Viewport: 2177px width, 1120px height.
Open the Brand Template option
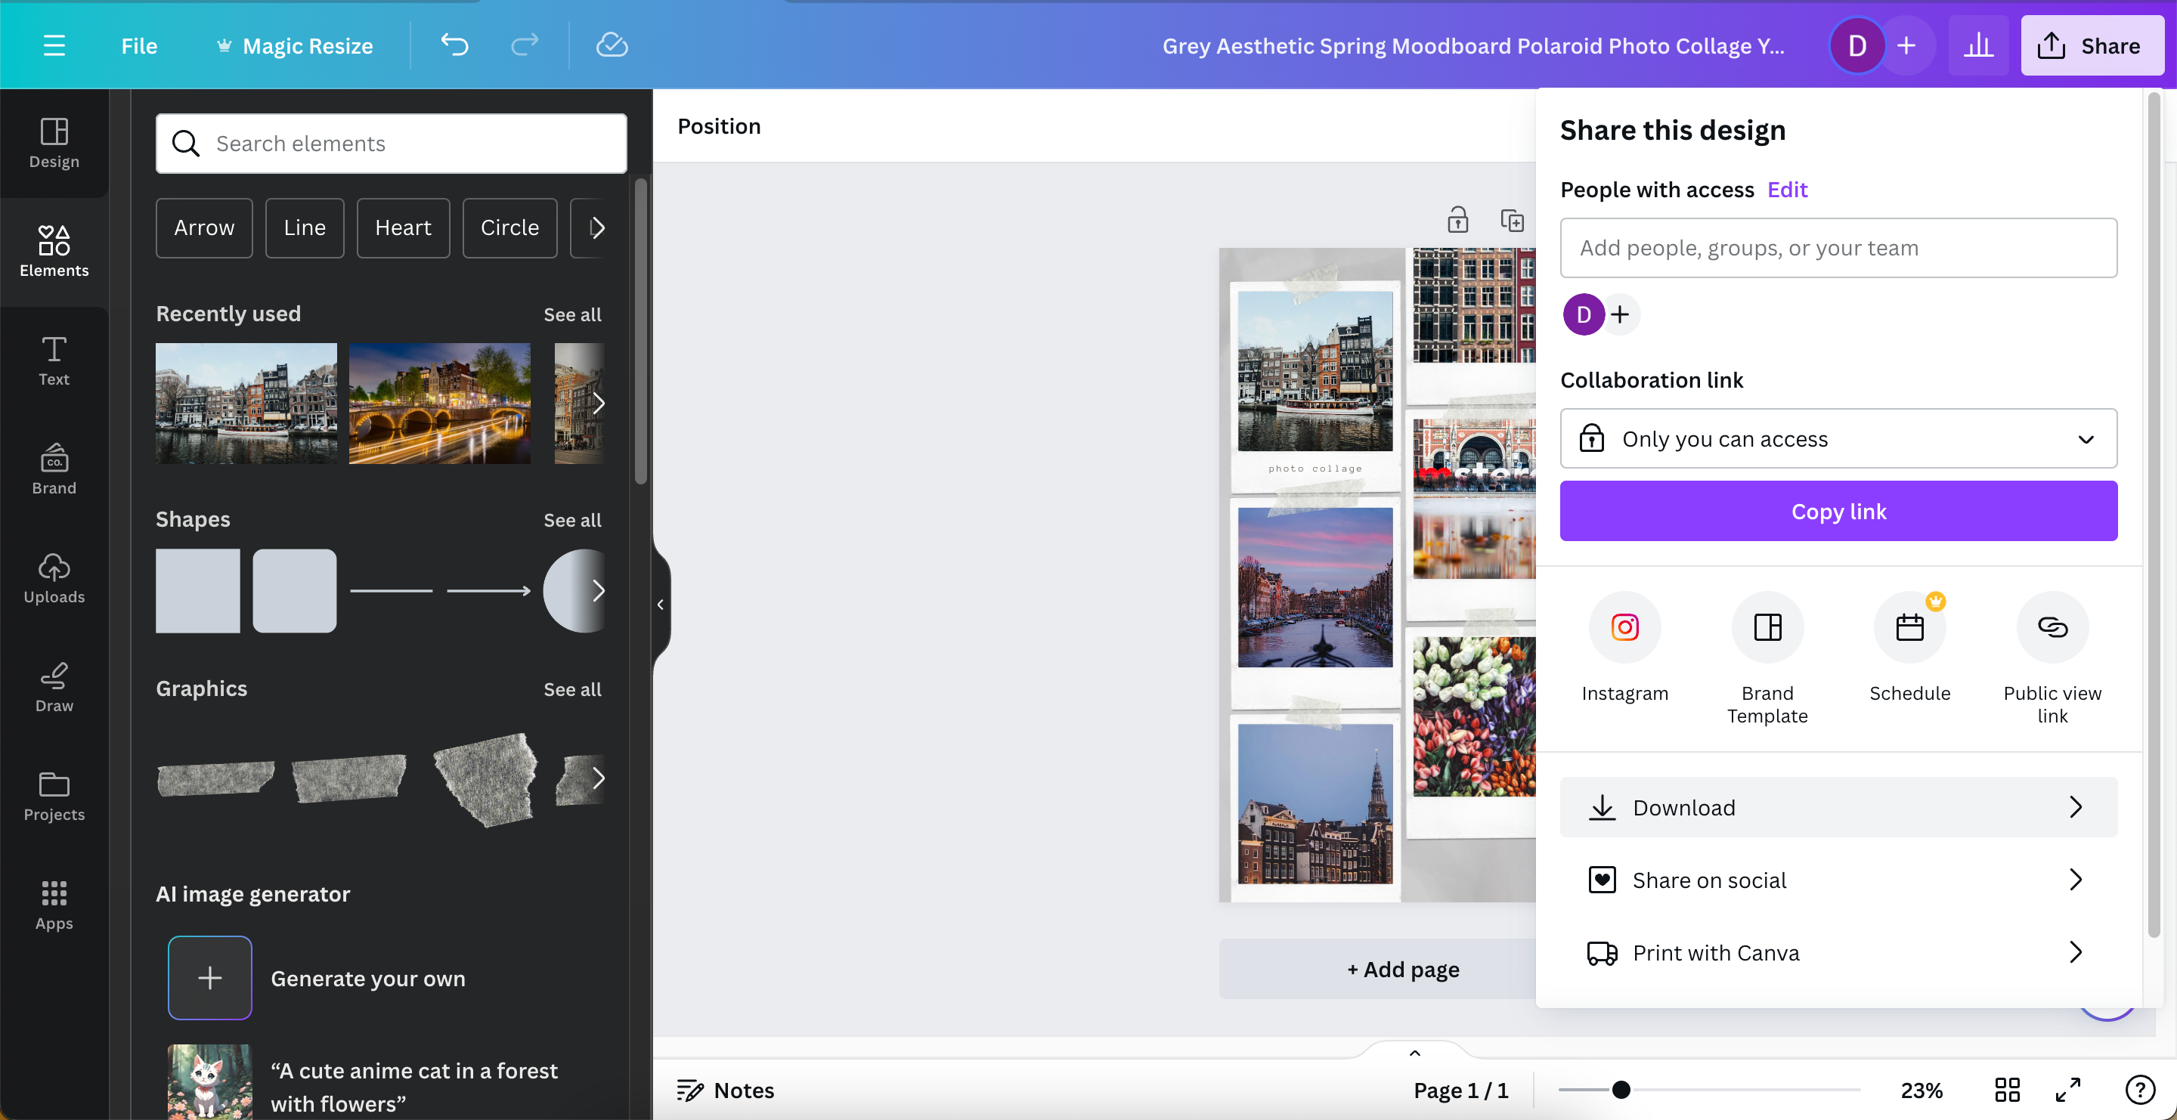[1767, 627]
